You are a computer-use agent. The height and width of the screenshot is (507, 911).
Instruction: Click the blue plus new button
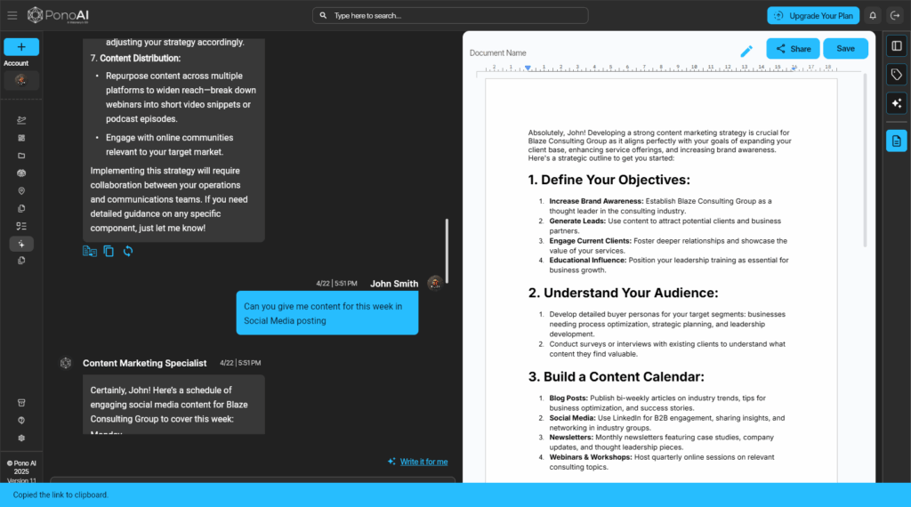tap(21, 47)
